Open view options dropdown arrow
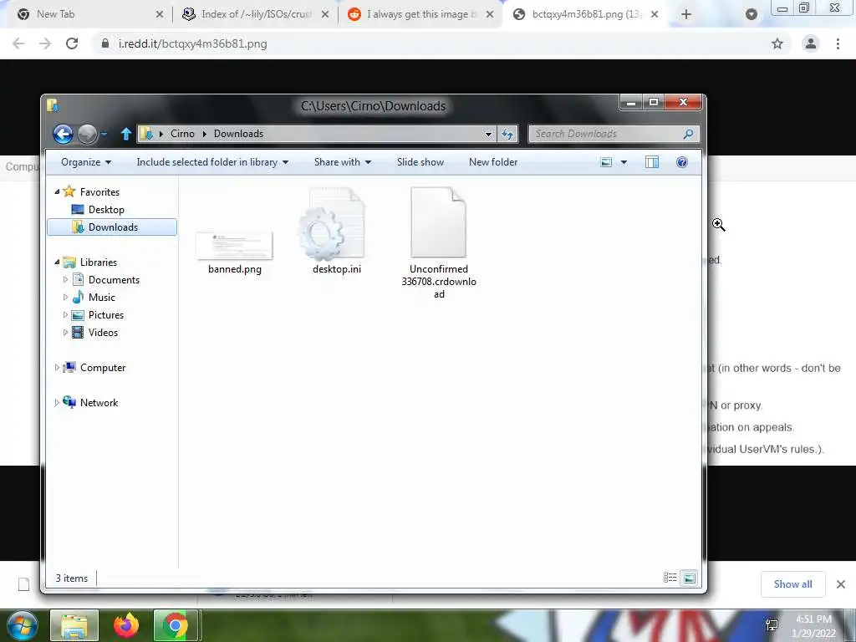This screenshot has width=856, height=642. click(x=624, y=162)
